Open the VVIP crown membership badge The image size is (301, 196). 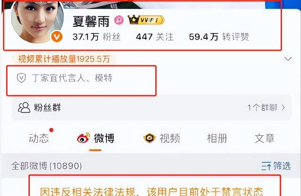(x=146, y=20)
